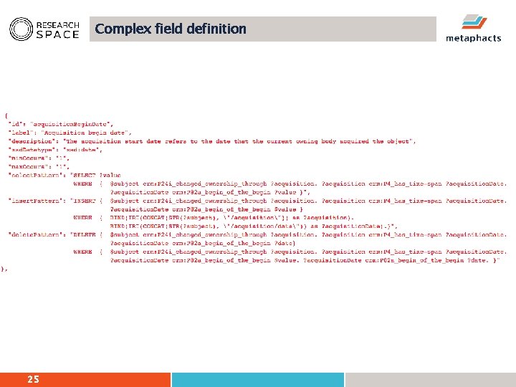The image size is (516, 387).
Task: Click the ResearchSpace circular logo
Action: coord(21,29)
